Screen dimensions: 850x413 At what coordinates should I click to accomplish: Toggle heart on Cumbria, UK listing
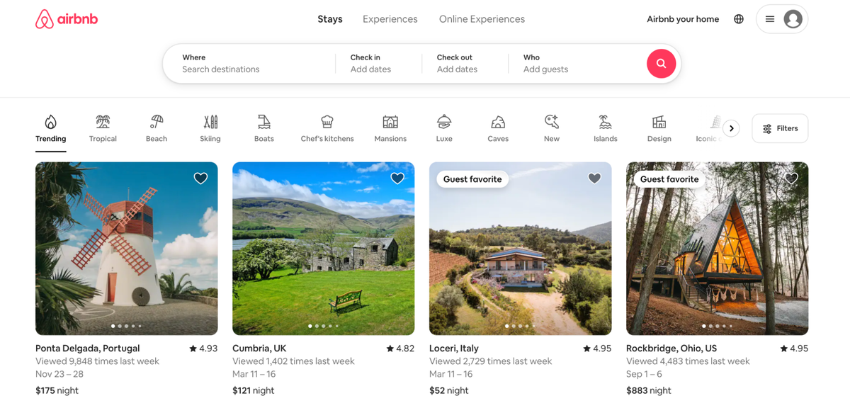click(397, 179)
